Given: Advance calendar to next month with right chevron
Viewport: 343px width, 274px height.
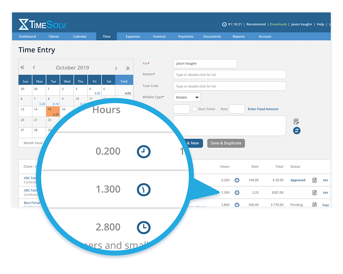Looking at the screenshot, I should click(116, 68).
